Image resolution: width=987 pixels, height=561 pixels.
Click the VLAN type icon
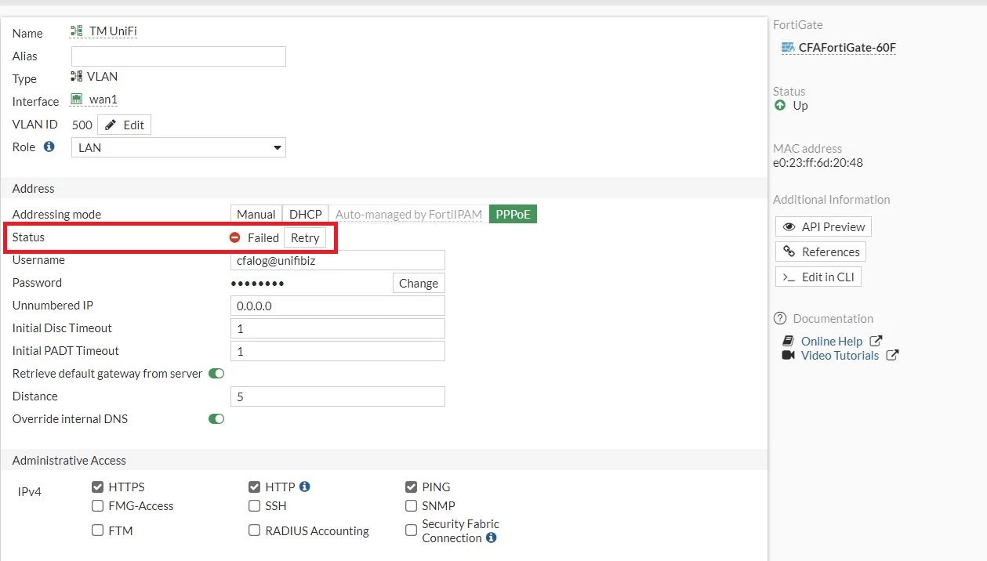coord(77,77)
